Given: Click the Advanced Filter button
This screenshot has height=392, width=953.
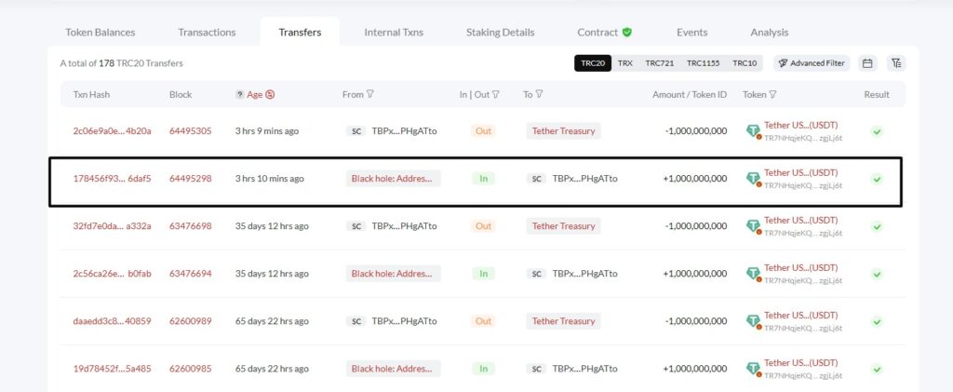Looking at the screenshot, I should 812,63.
